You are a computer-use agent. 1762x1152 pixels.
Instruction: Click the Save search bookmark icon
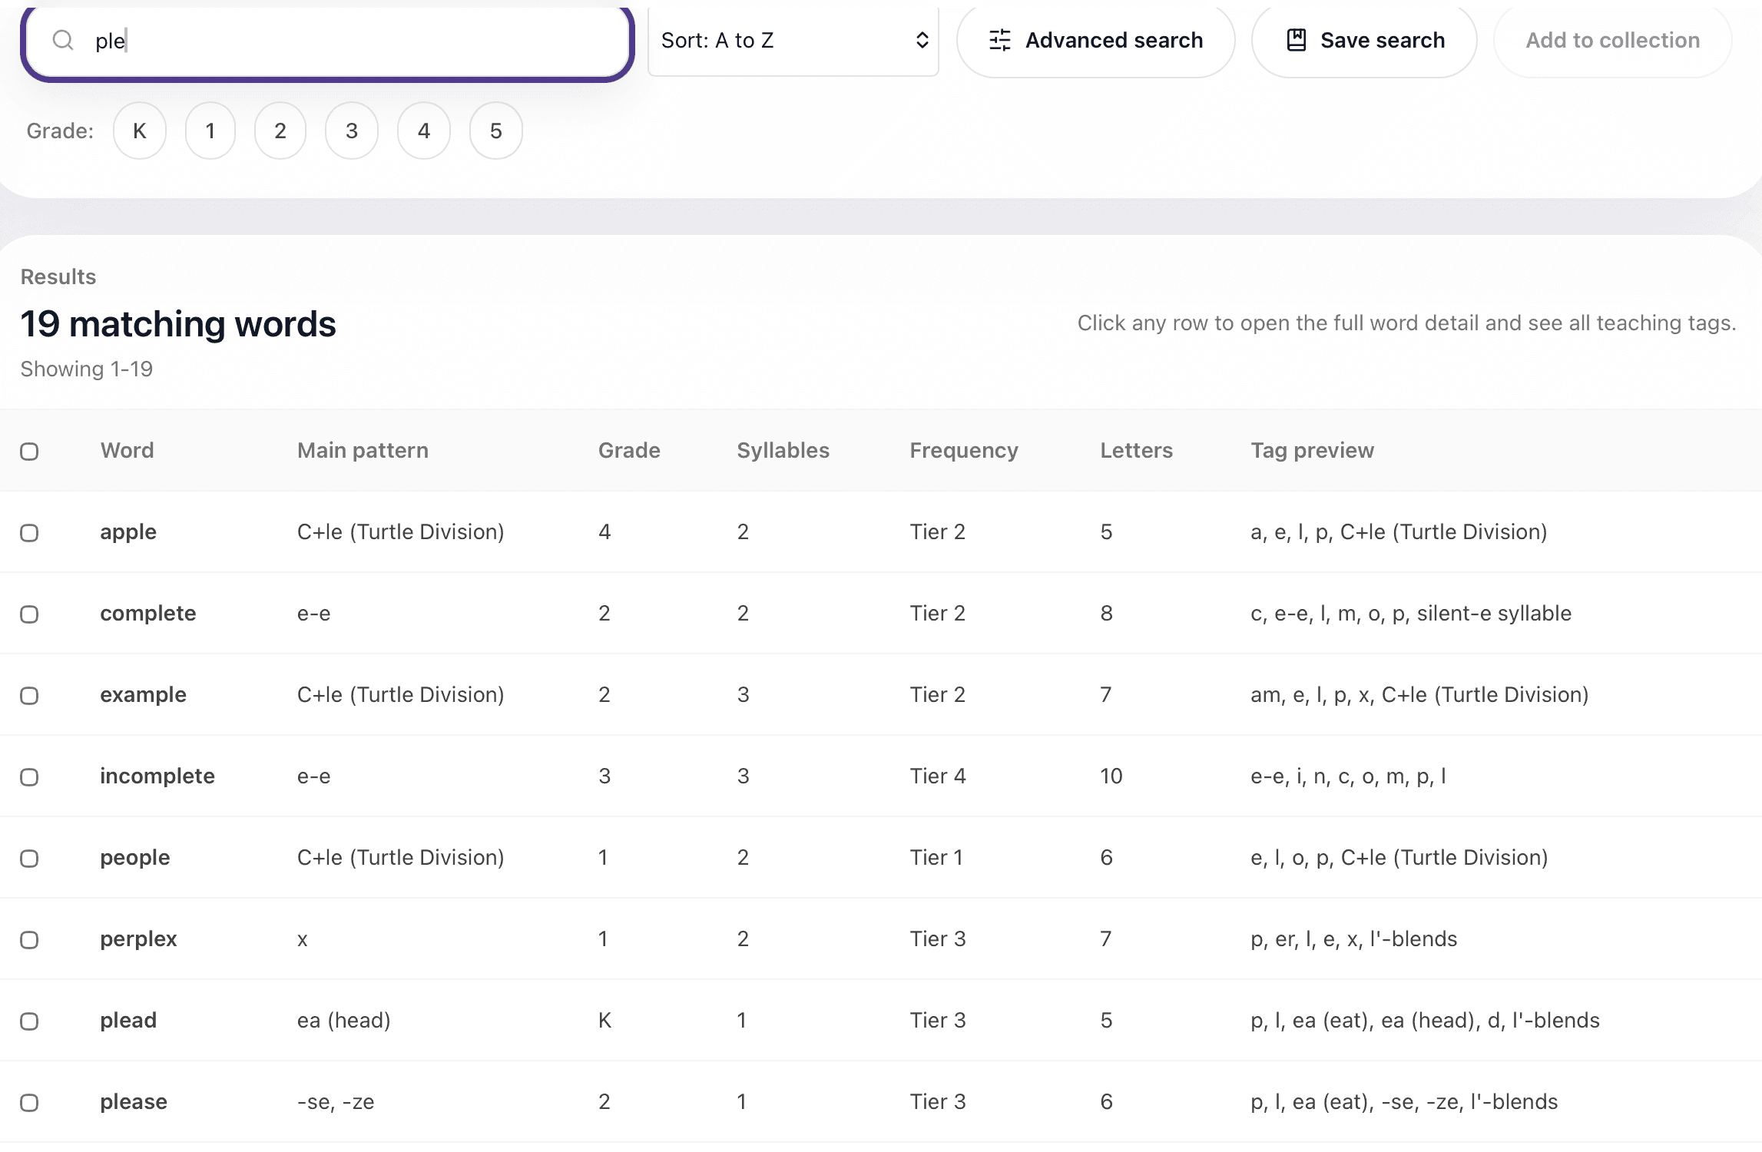pos(1297,40)
